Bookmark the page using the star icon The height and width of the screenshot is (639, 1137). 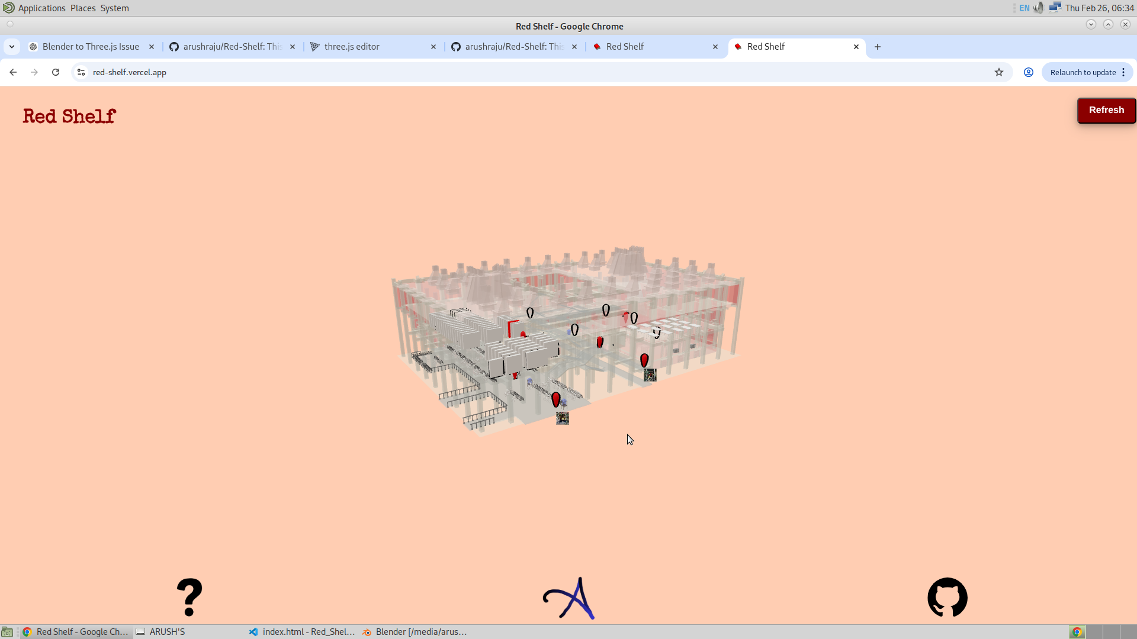click(x=999, y=72)
